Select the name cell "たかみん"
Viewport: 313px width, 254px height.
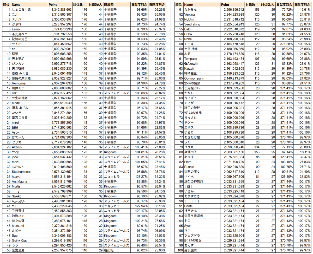(x=202, y=10)
